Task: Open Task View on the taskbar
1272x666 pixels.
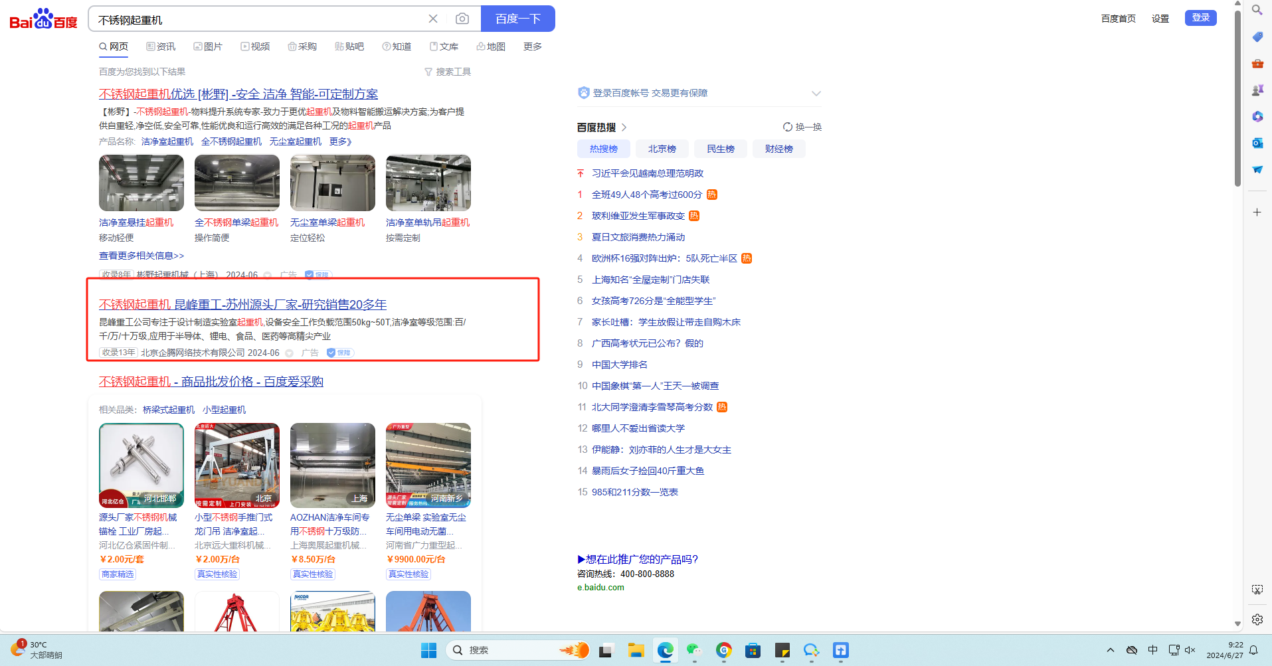Action: (x=605, y=650)
